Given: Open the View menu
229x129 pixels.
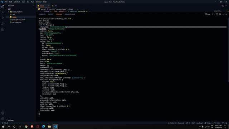Looking at the screenshot, I should [x=24, y=2].
